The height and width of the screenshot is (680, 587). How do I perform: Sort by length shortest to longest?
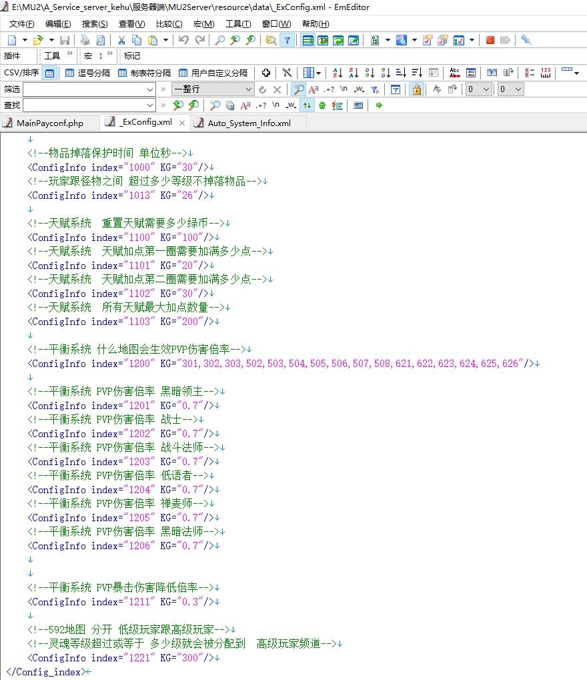(x=401, y=73)
